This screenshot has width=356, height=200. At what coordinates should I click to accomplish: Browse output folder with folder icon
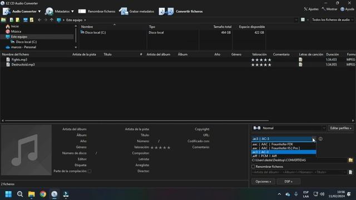coord(350,161)
